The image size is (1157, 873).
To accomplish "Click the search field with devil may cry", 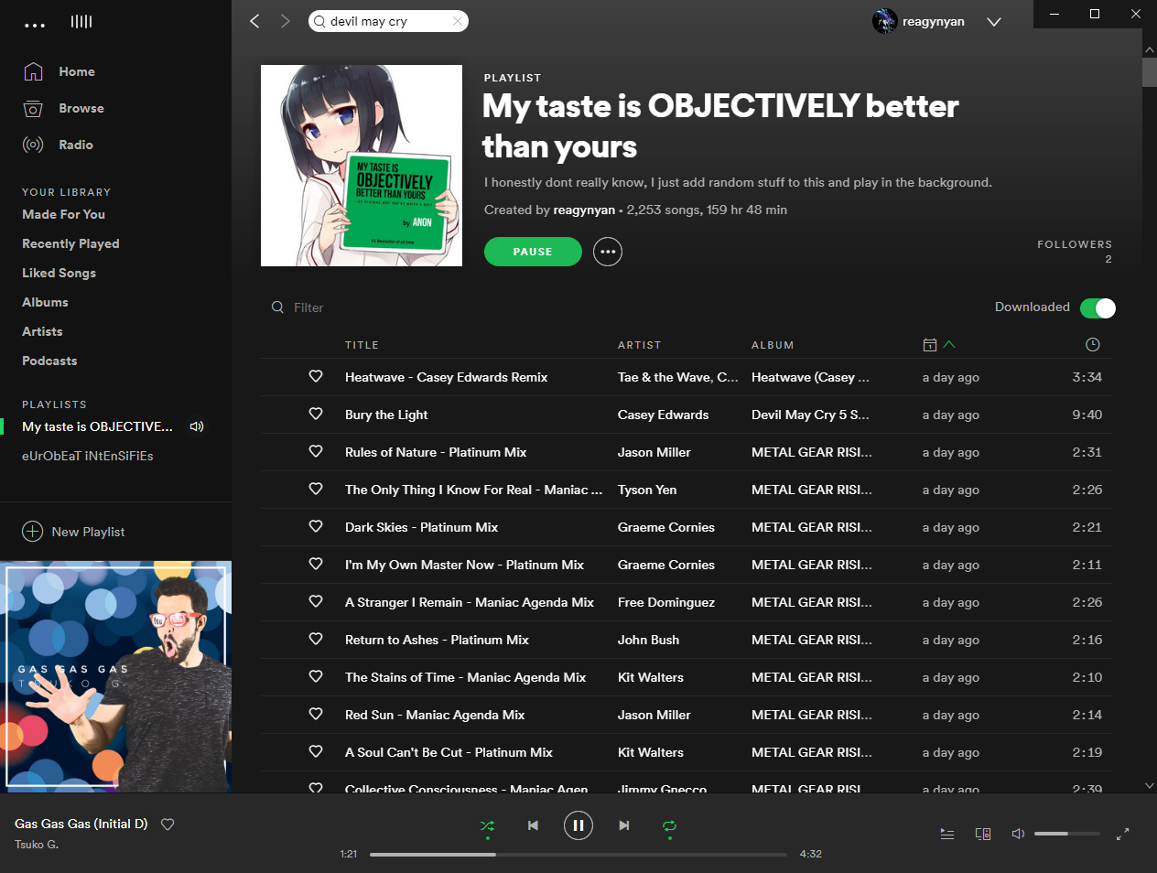I will pyautogui.click(x=389, y=21).
